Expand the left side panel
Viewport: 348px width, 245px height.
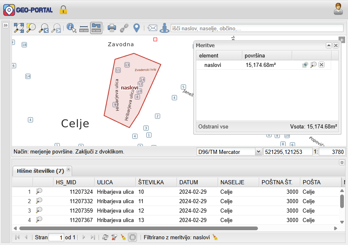5,25
